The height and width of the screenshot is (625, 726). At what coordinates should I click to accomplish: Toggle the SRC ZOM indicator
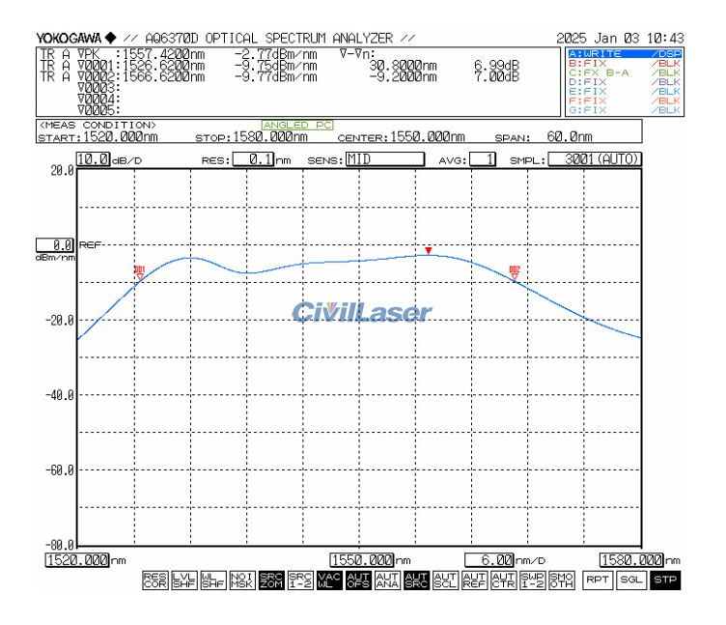pyautogui.click(x=271, y=580)
